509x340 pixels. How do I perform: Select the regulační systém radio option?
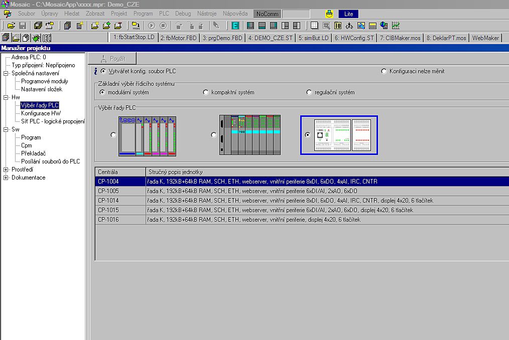click(x=309, y=92)
